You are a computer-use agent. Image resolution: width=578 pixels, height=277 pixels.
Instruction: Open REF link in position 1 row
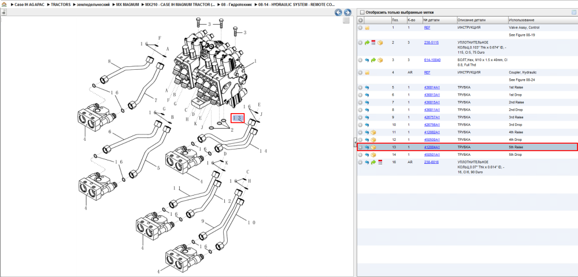[427, 28]
